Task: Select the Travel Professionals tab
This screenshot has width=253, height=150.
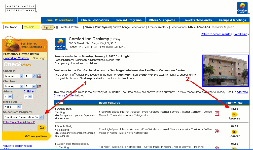Action: [x=198, y=20]
